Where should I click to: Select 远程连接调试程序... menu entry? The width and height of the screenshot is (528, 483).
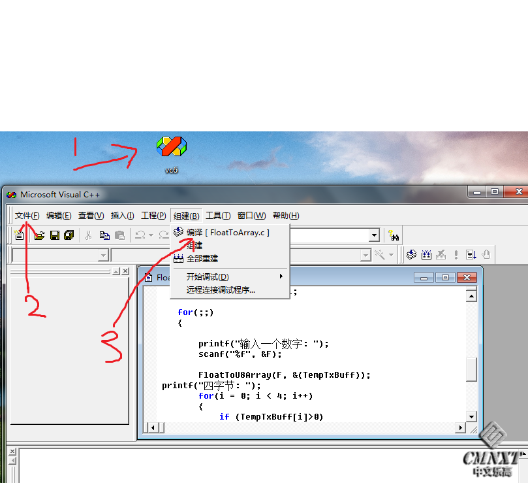(230, 290)
